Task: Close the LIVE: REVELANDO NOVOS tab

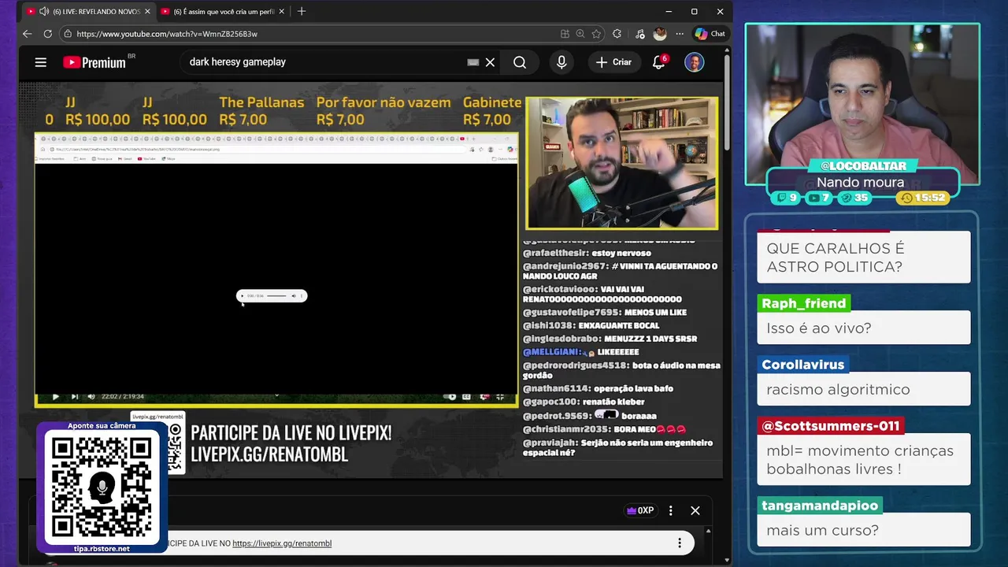Action: [x=147, y=12]
